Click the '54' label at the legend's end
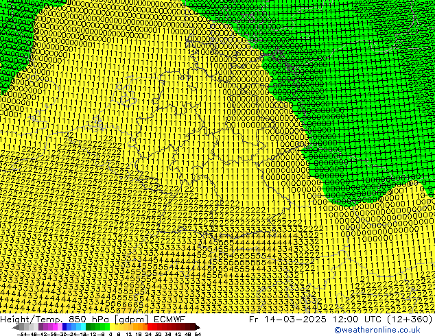435x336 pixels. pos(198,335)
